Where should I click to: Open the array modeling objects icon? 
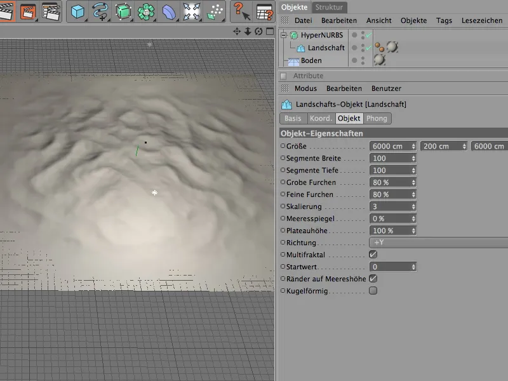click(x=146, y=11)
